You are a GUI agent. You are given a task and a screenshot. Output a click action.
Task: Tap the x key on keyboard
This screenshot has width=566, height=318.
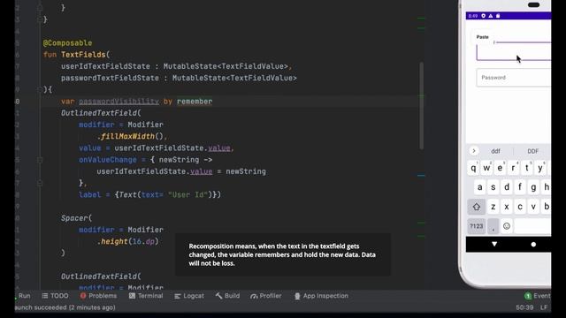pos(507,207)
